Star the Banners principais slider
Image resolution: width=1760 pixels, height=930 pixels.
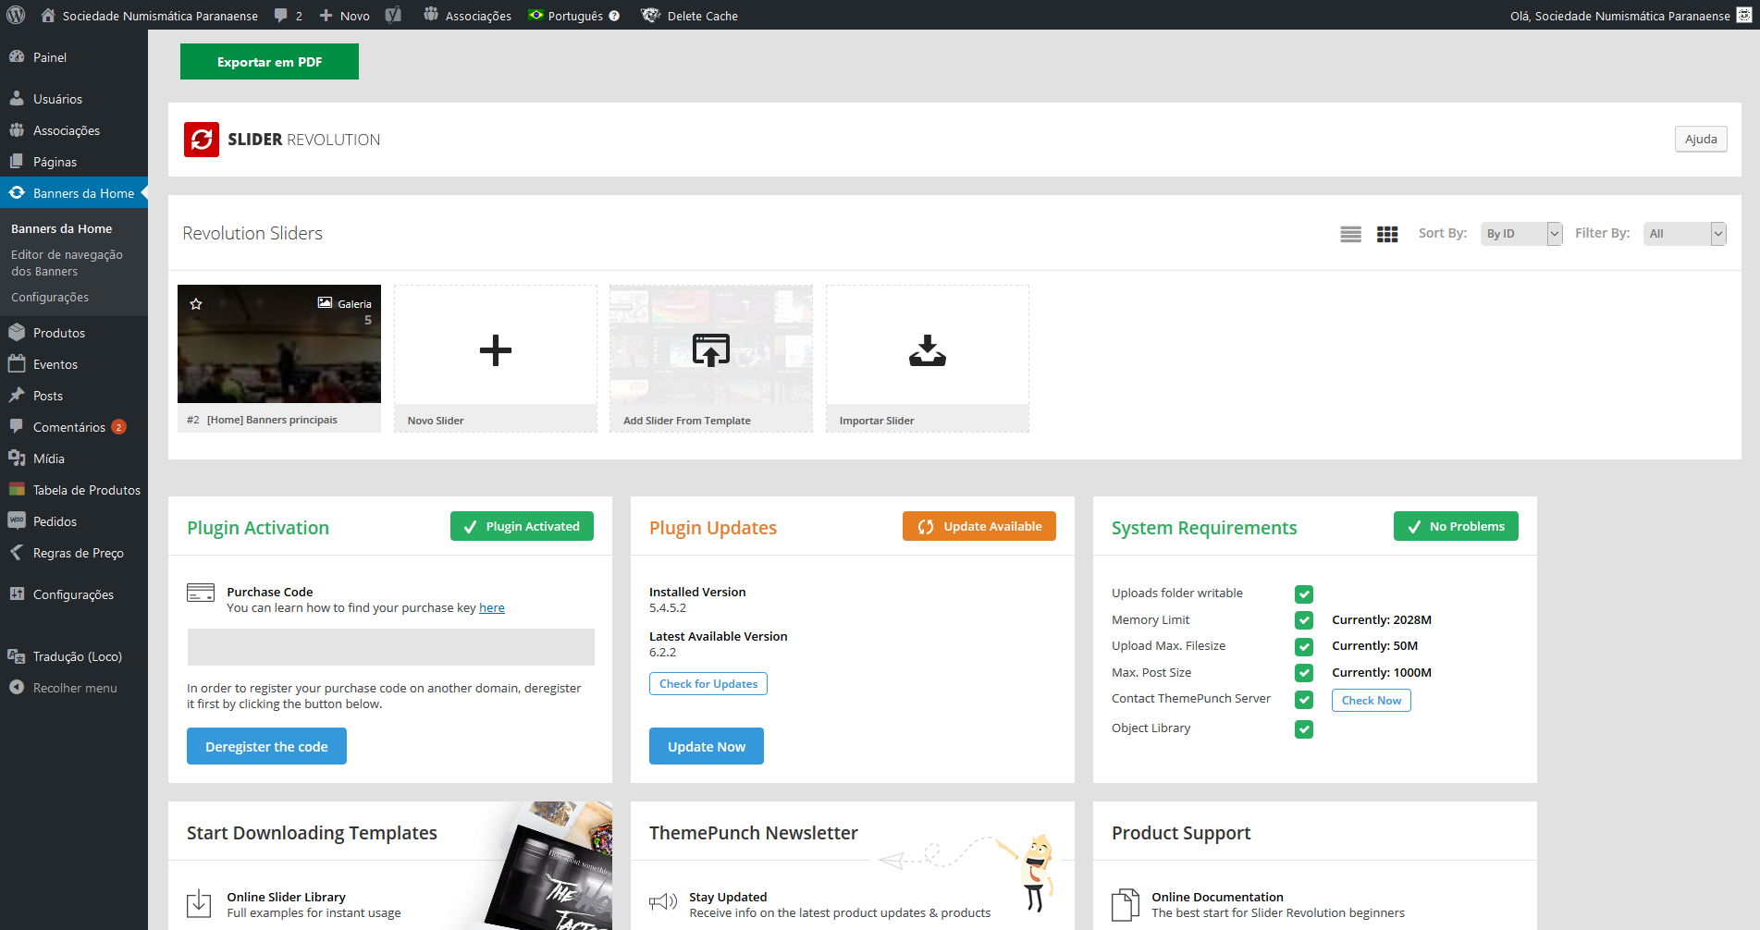click(x=196, y=303)
